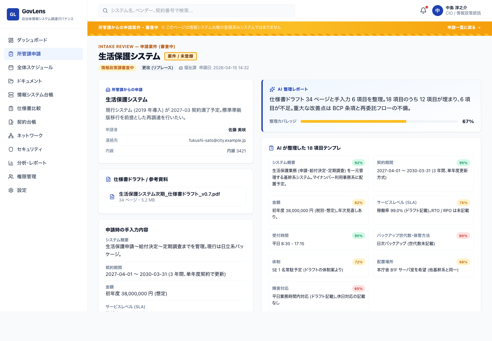The image size is (492, 341).
Task: Open the 全体スケジュール section
Action: 35,67
